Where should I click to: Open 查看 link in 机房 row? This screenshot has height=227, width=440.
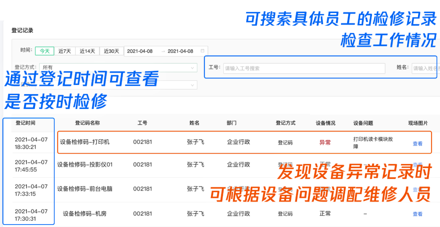(x=418, y=214)
